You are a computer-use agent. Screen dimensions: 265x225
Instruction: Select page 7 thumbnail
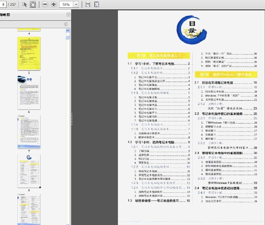click(29, 132)
